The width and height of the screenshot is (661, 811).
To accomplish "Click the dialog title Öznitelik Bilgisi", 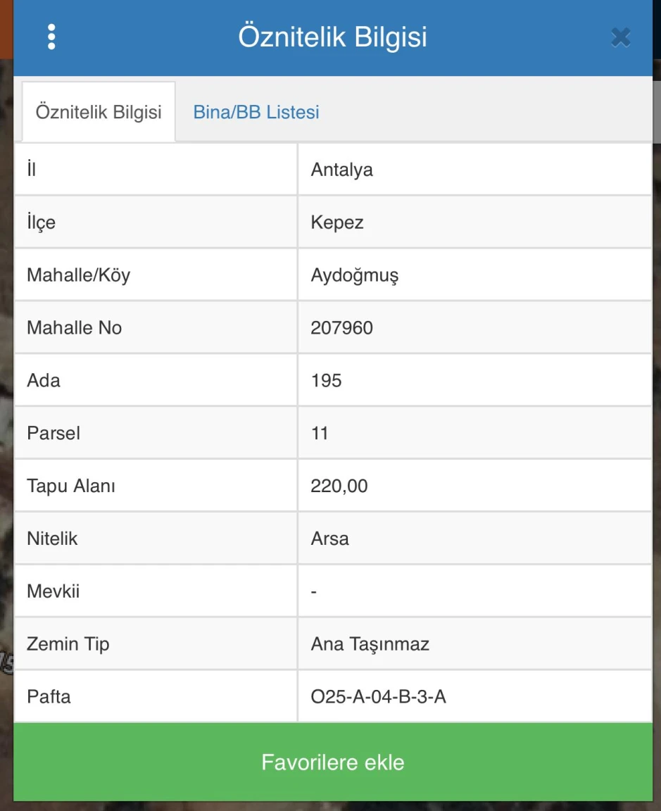I will pos(332,37).
